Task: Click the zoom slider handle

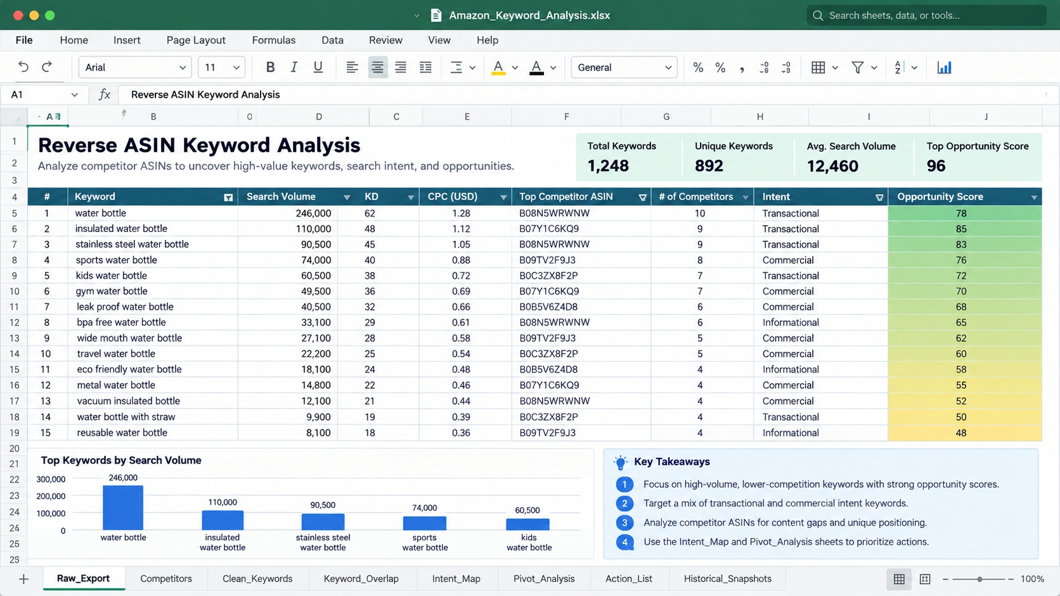Action: point(979,579)
